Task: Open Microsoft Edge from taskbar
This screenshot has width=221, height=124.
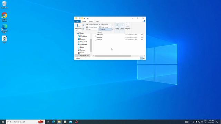Action: (54, 122)
